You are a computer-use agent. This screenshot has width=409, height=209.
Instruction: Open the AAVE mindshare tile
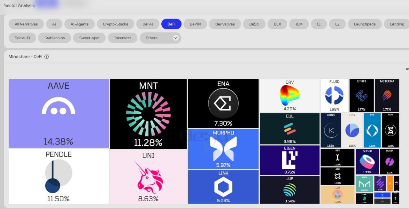[58, 113]
